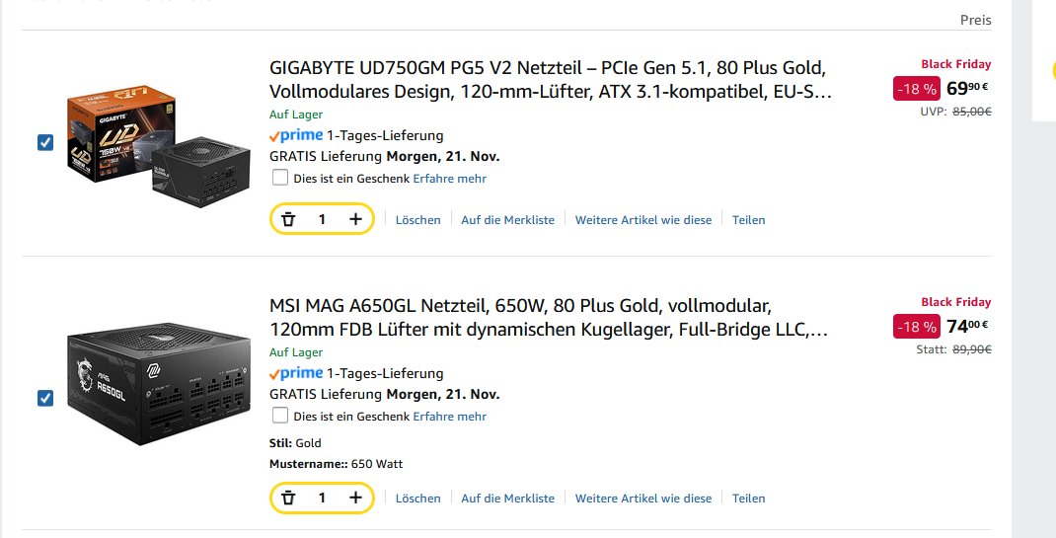The width and height of the screenshot is (1056, 538).
Task: Deselect the MSI MAG A650GL cart checkbox
Action: [45, 398]
